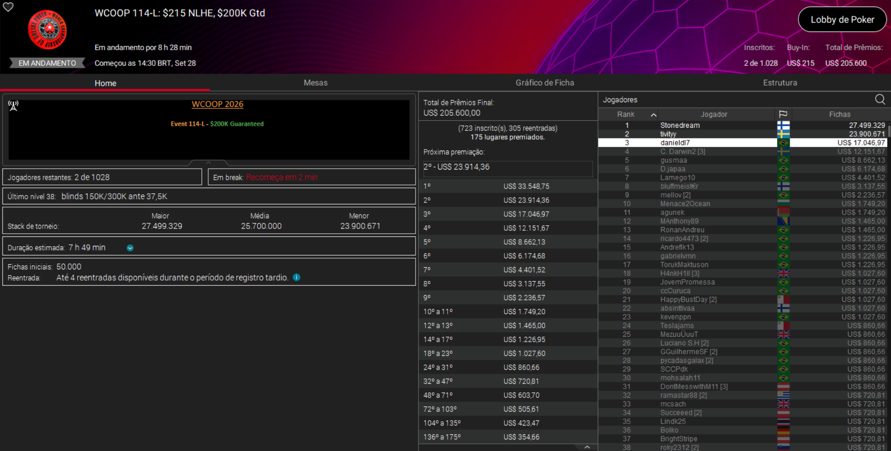The width and height of the screenshot is (891, 451).
Task: Click the Sweden flag beside tivityy
Action: (783, 134)
